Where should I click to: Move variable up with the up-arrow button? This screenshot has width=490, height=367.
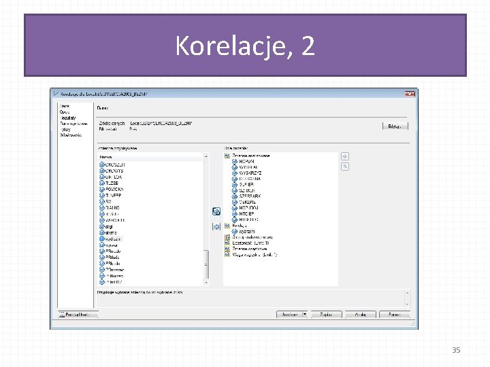[345, 156]
